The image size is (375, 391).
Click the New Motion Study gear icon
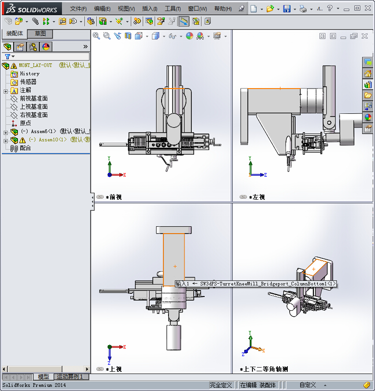pyautogui.click(x=137, y=21)
